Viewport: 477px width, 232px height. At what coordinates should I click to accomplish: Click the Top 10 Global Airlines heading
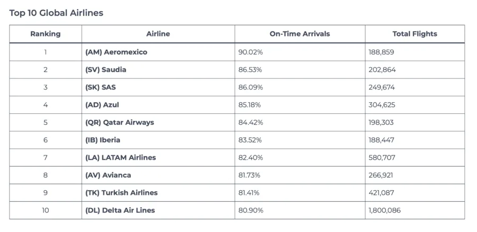[x=56, y=13]
